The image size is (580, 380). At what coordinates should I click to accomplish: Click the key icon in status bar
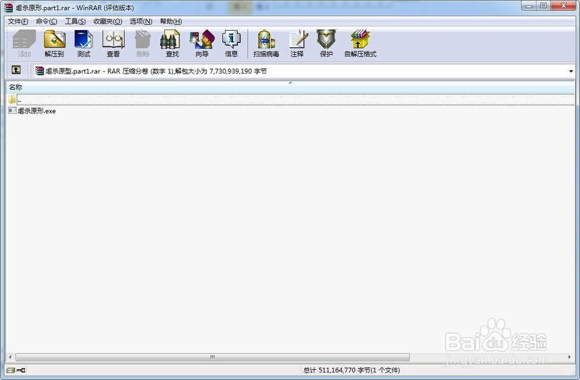[21, 370]
